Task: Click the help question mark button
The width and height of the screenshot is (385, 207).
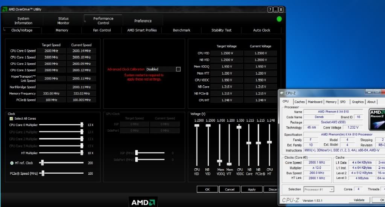Action: [270, 9]
